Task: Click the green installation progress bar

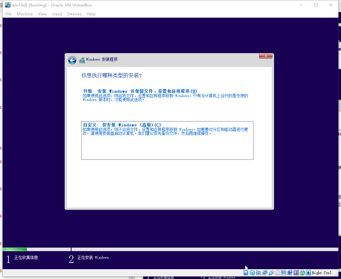Action: tap(15, 249)
